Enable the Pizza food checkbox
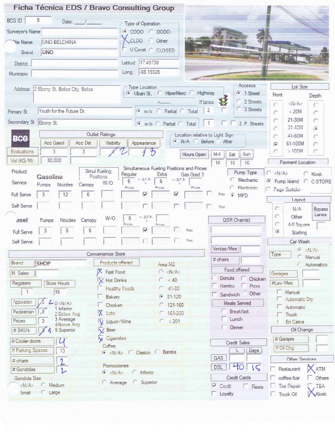This screenshot has height=436, width=335. (244, 285)
